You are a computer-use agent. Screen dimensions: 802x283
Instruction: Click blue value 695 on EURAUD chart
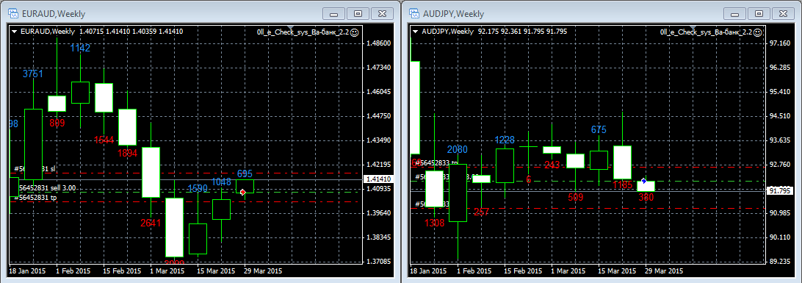click(x=245, y=173)
